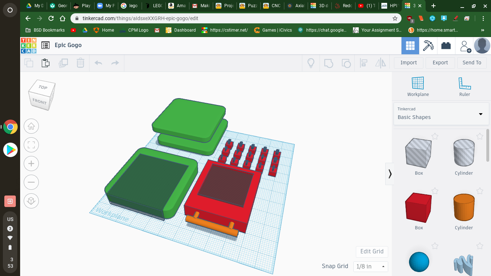Undo the last action
491x276 pixels.
pyautogui.click(x=98, y=63)
